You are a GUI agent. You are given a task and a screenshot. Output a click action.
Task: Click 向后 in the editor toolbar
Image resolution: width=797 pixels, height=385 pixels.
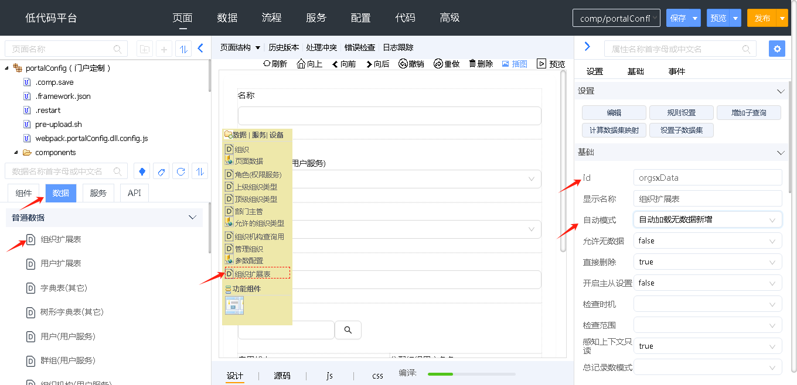click(378, 64)
